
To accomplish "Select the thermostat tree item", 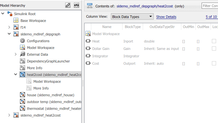I will 54,109.
